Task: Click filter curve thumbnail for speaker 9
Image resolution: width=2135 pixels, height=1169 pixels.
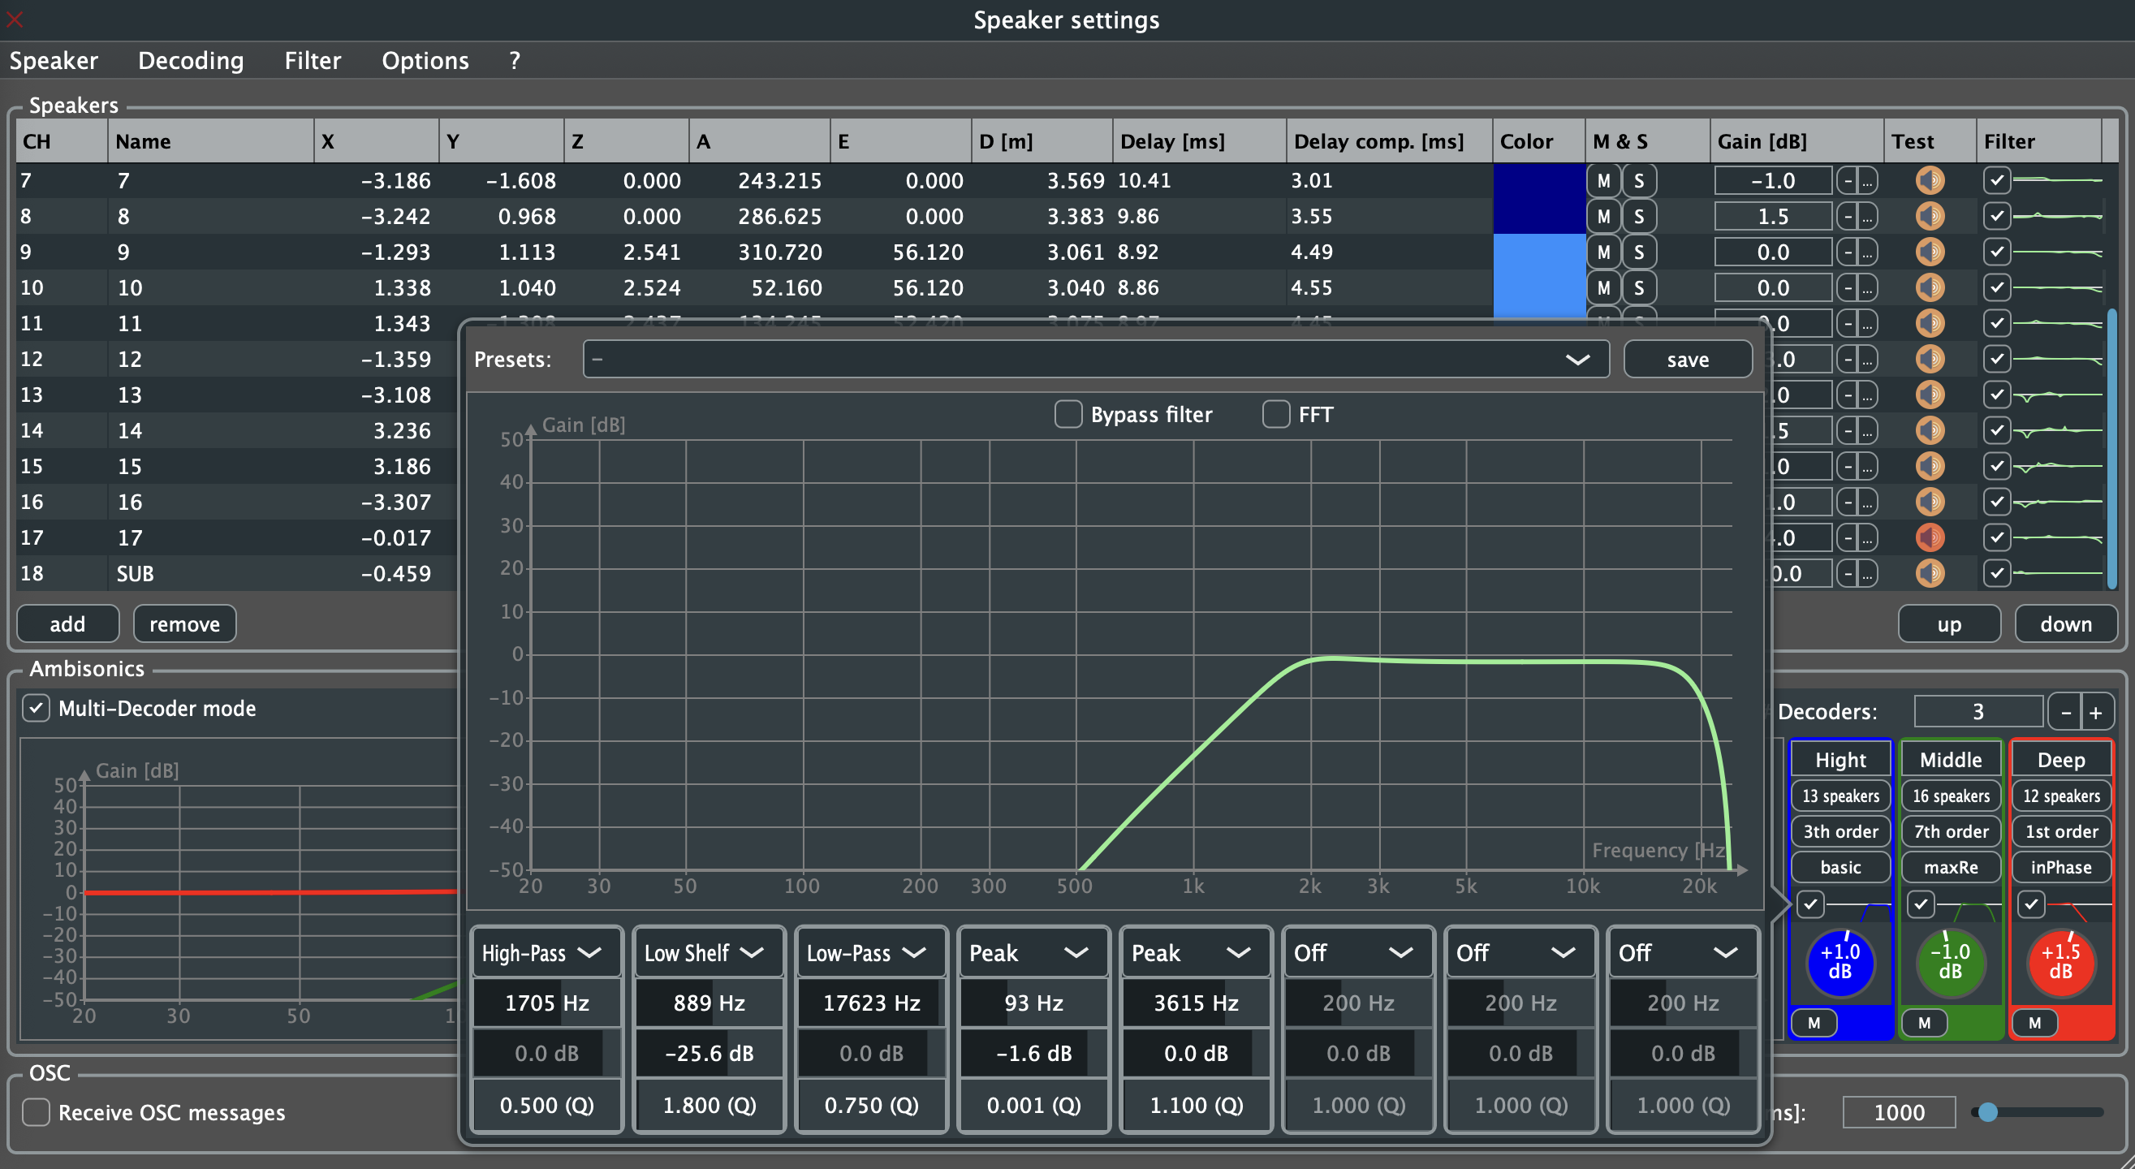Action: pyautogui.click(x=2057, y=252)
